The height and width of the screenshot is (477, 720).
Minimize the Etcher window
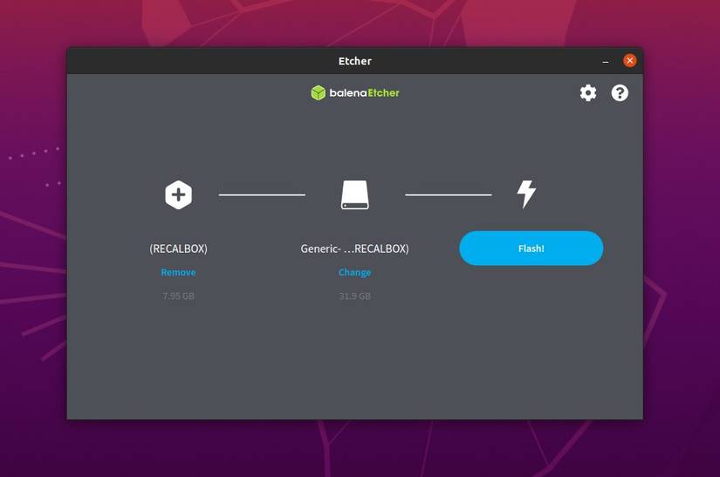(x=606, y=61)
